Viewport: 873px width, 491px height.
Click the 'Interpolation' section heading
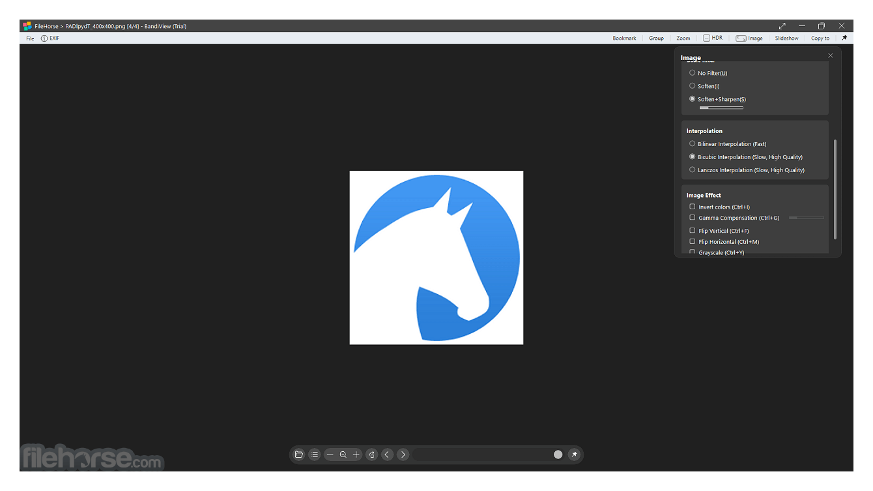click(x=704, y=131)
